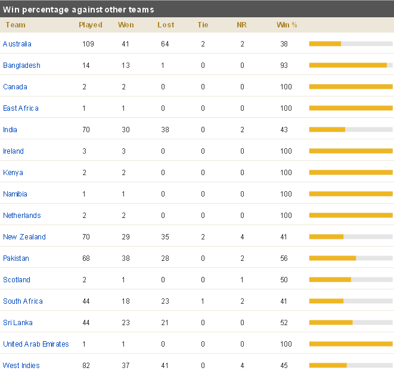Click Bangladesh's won value 13
Screen dimensions: 394x374
(126, 66)
